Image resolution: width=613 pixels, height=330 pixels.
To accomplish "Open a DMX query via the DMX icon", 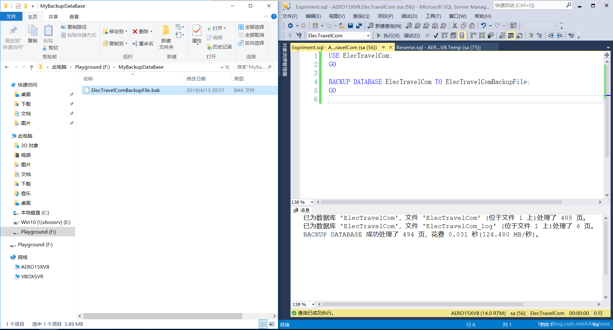I will [426, 26].
